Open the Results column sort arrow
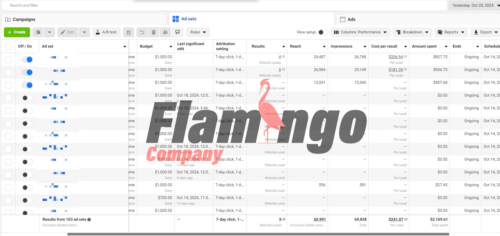The image size is (500, 236). click(x=284, y=46)
